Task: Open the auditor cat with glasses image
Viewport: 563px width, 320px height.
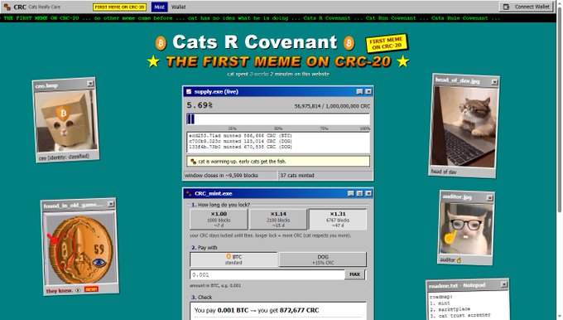Action: pyautogui.click(x=465, y=229)
